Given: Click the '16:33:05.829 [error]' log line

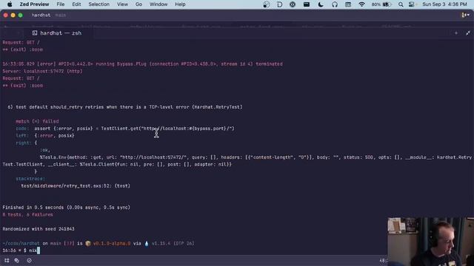Looking at the screenshot, I should (142, 64).
